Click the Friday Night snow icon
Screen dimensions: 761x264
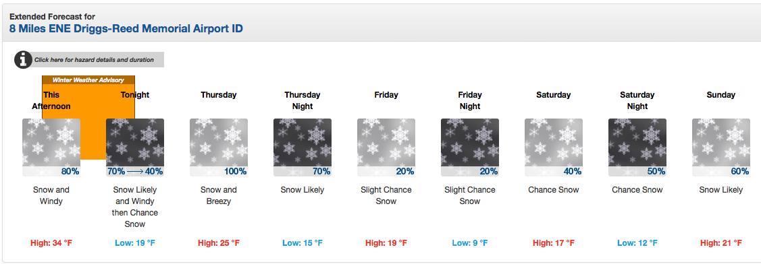pos(470,147)
